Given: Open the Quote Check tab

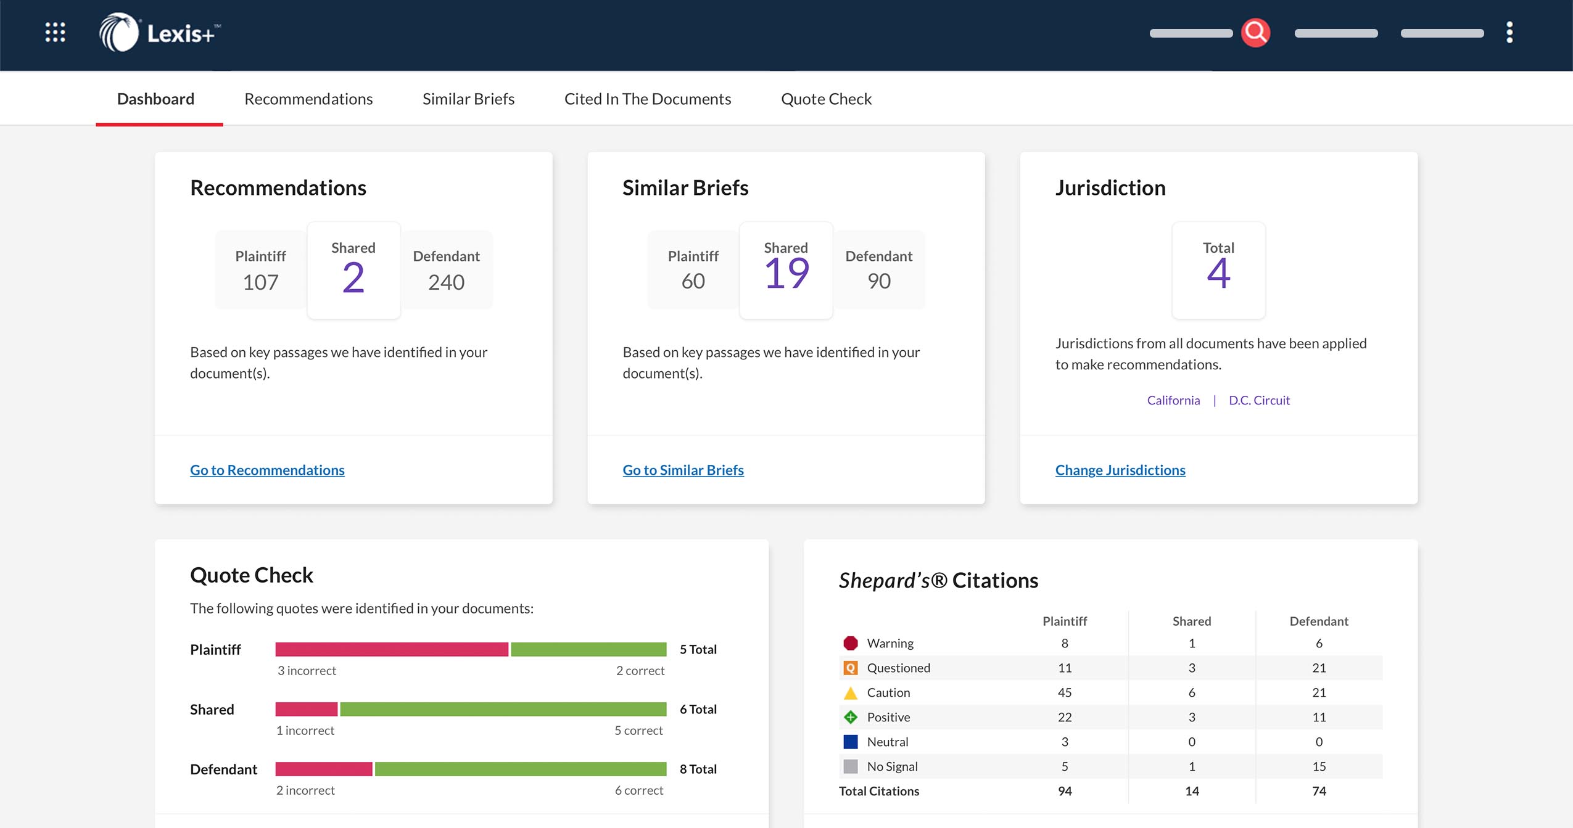Looking at the screenshot, I should pyautogui.click(x=826, y=99).
